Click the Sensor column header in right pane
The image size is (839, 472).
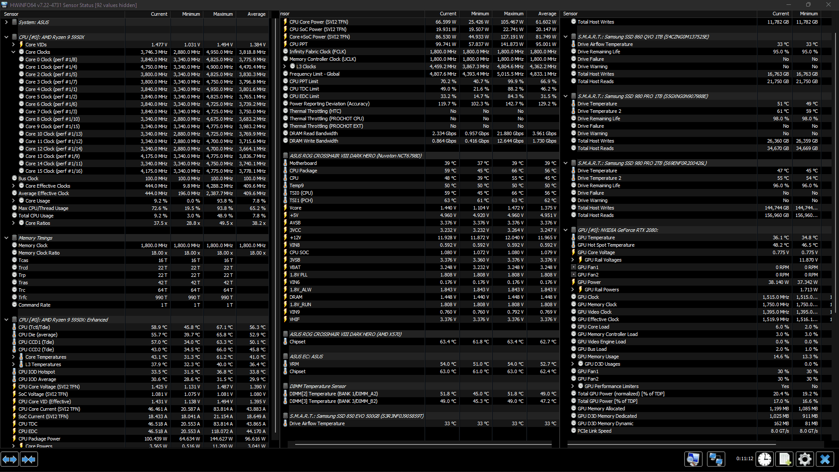[x=659, y=14]
